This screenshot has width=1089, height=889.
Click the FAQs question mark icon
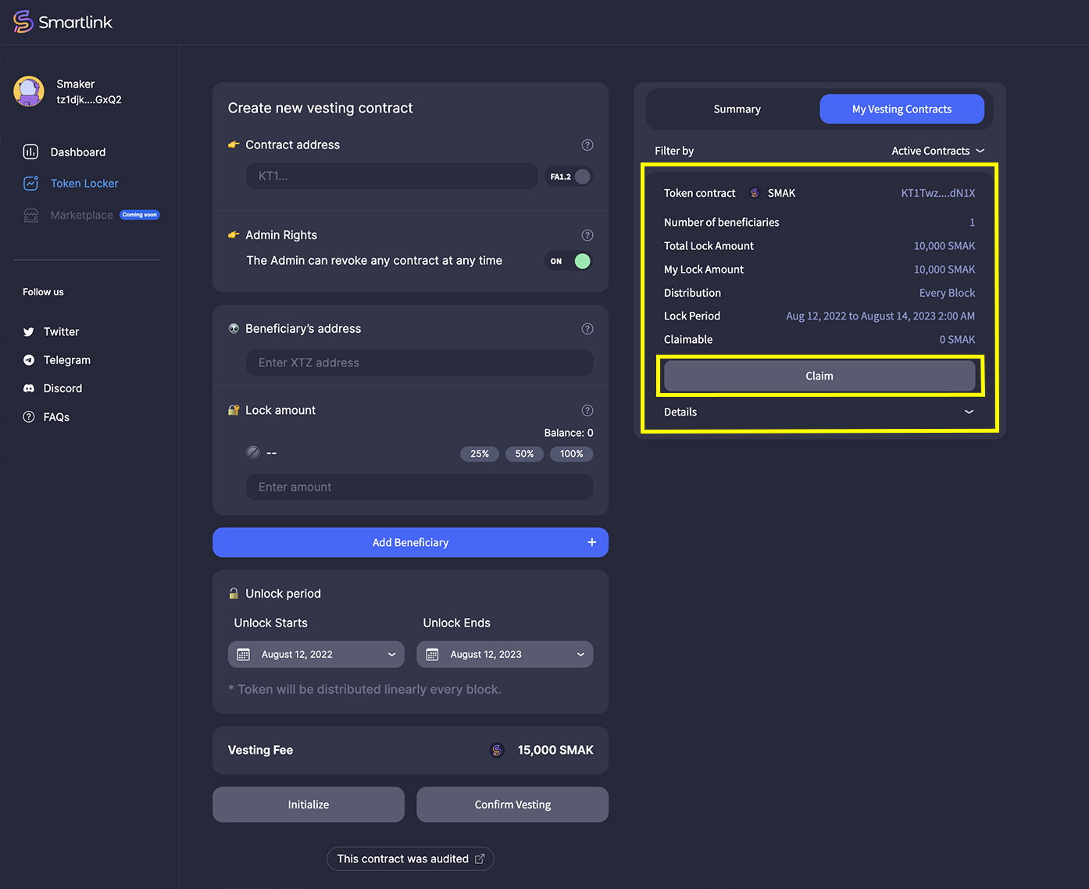point(29,417)
